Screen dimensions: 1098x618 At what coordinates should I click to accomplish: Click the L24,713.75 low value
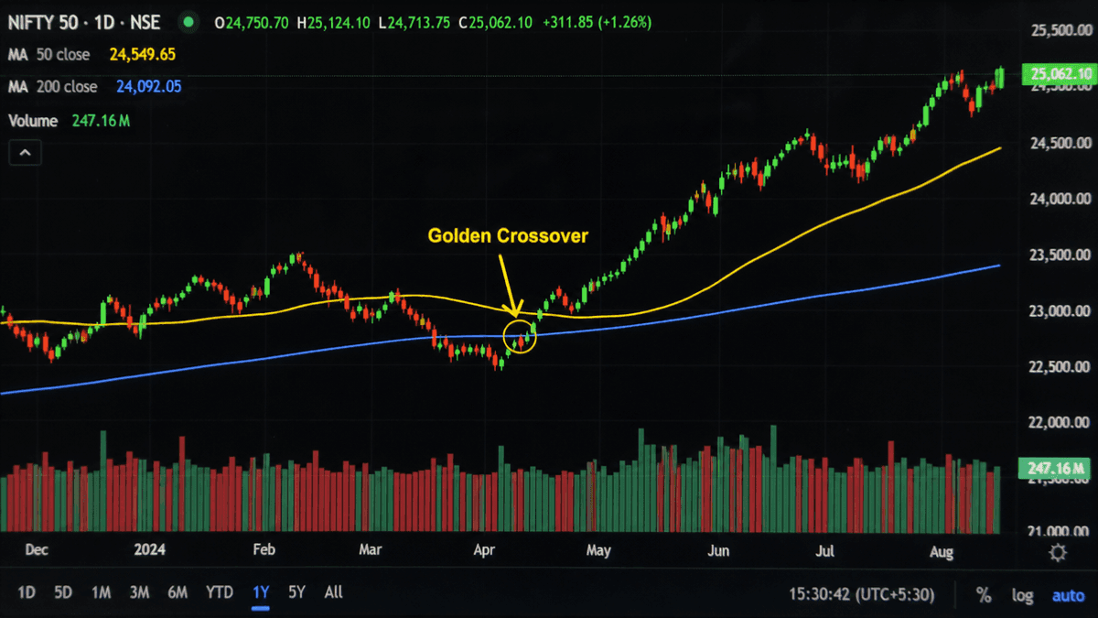pyautogui.click(x=414, y=22)
